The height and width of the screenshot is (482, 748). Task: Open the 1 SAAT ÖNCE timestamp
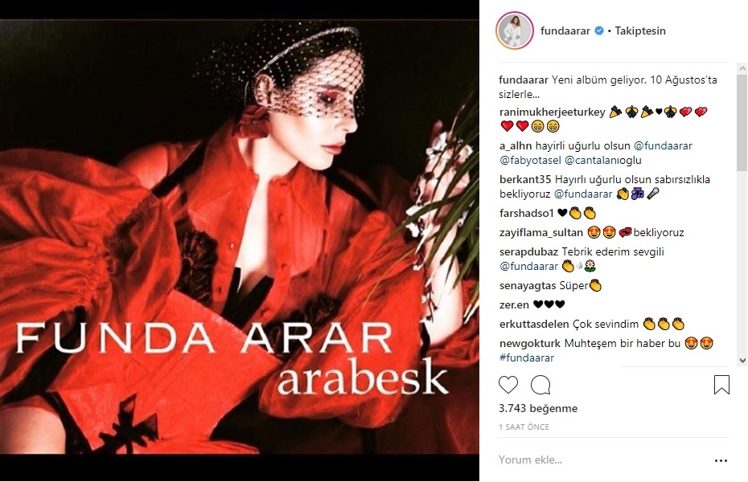[524, 427]
